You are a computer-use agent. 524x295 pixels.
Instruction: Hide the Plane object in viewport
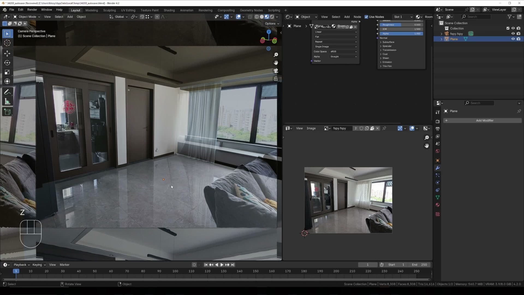click(x=513, y=39)
